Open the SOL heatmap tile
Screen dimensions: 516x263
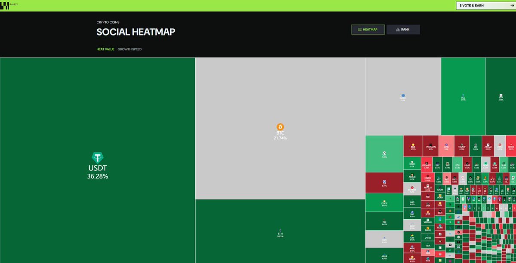click(x=463, y=96)
